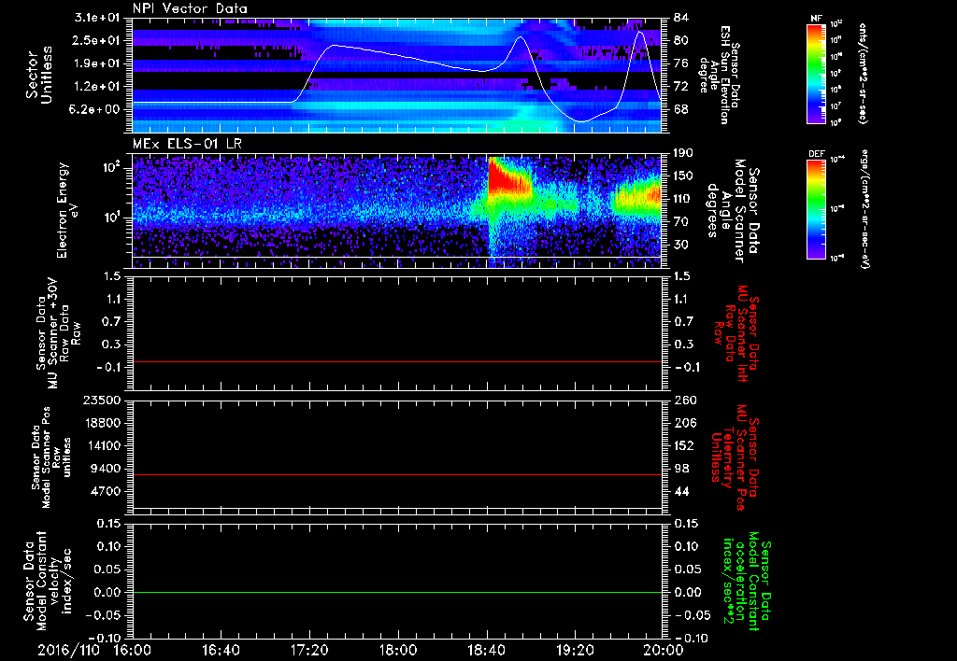This screenshot has height=661, width=957.
Task: Click the 2.5e+01 sector tick label
Action: 97,40
